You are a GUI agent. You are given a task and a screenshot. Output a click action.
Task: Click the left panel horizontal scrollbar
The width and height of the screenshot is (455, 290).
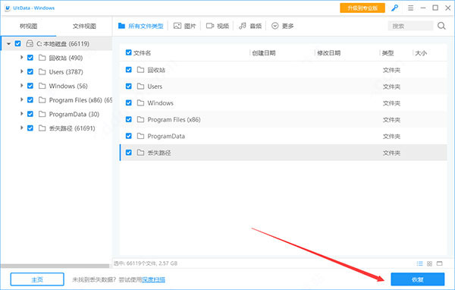click(55, 266)
